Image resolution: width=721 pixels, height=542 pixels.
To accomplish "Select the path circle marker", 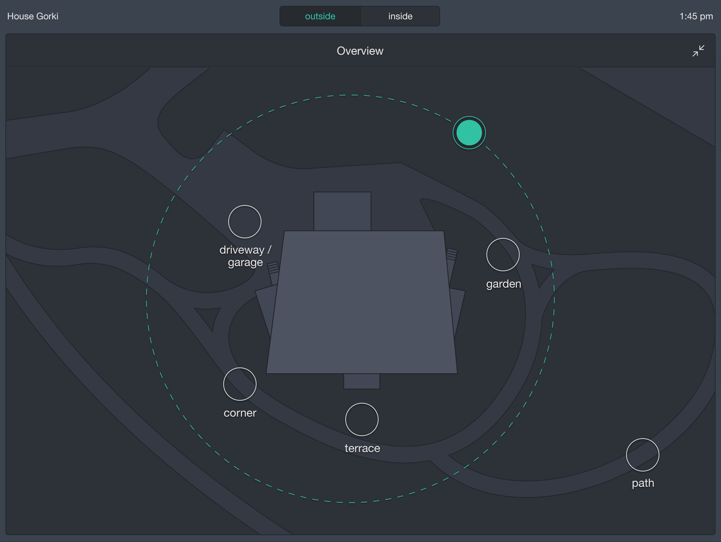I will click(x=642, y=455).
